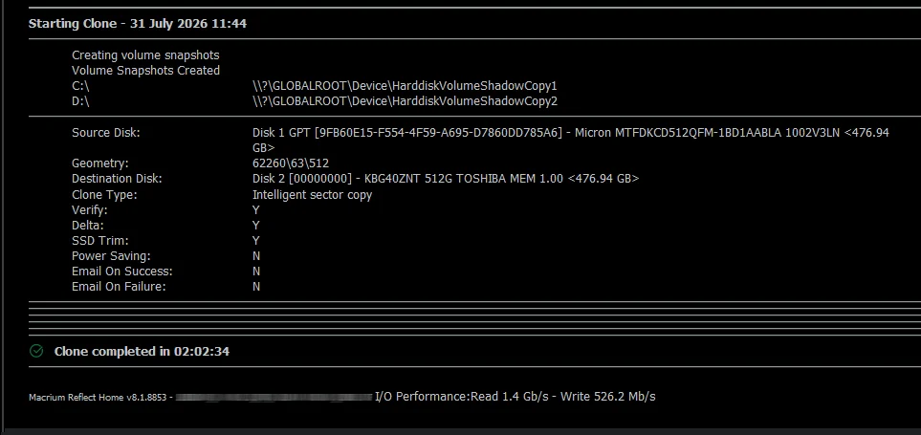Select the Verify setting Y value
Image resolution: width=921 pixels, height=435 pixels.
(x=255, y=210)
